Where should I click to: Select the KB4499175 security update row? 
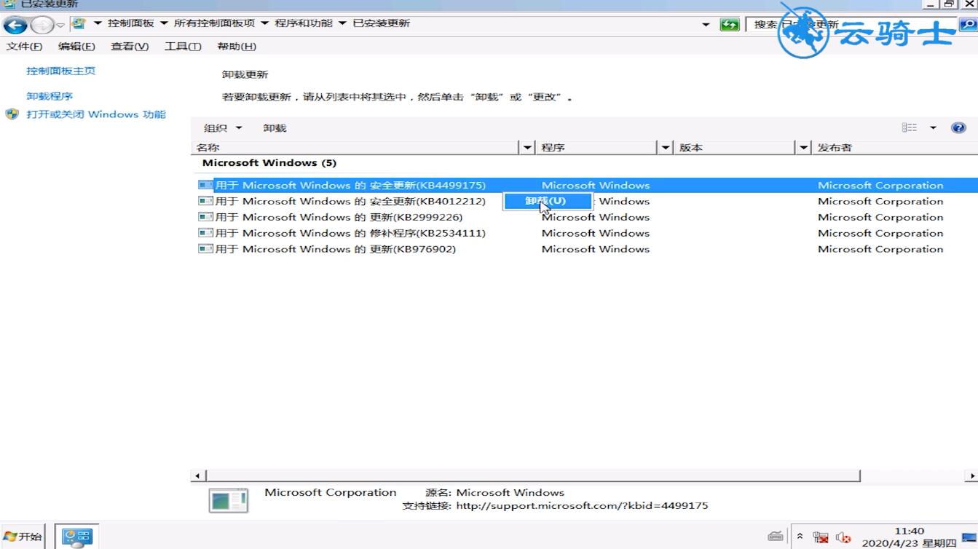[x=586, y=185]
